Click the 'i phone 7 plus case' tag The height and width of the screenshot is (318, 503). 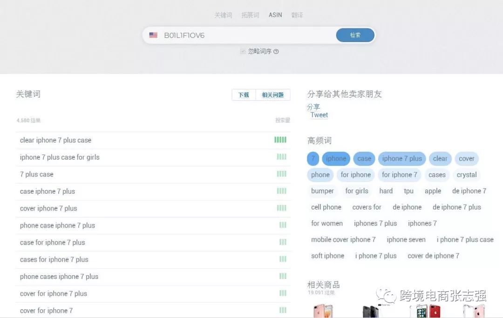click(x=465, y=239)
